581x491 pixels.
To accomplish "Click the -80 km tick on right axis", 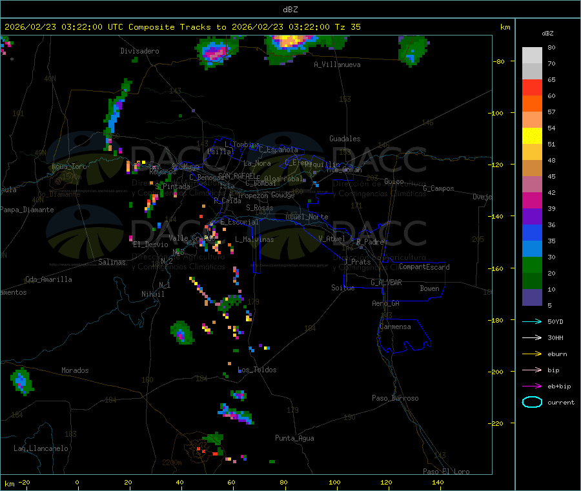I will pos(498,61).
